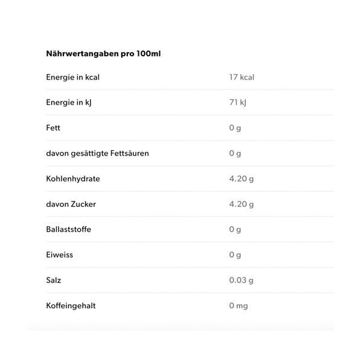This screenshot has height=362, width=362.
Task: Click the 17 kcal value
Action: pyautogui.click(x=242, y=77)
